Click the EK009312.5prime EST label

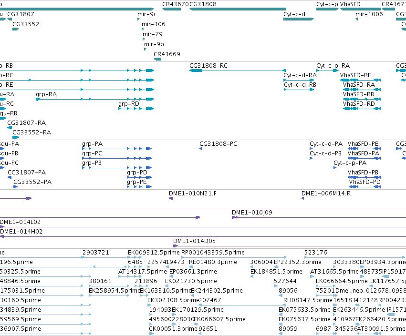pos(154,253)
